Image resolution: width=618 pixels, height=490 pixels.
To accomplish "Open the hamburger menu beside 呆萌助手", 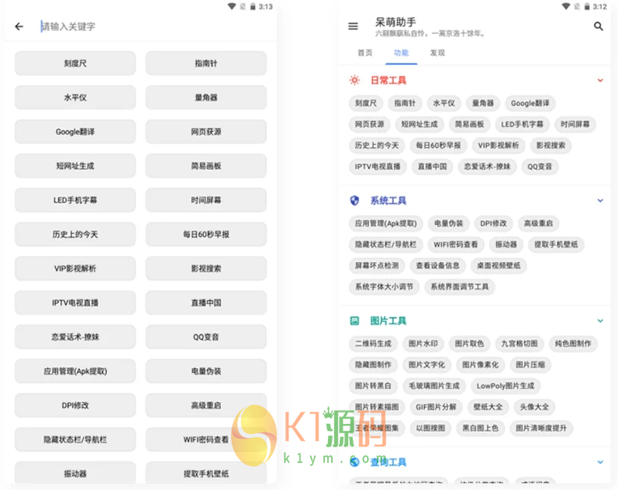I will coord(353,26).
